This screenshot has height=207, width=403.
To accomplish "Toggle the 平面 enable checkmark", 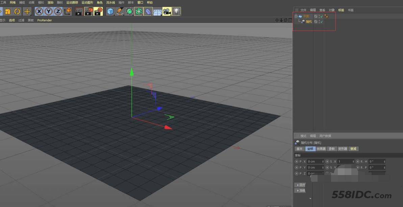I will click(x=322, y=16).
